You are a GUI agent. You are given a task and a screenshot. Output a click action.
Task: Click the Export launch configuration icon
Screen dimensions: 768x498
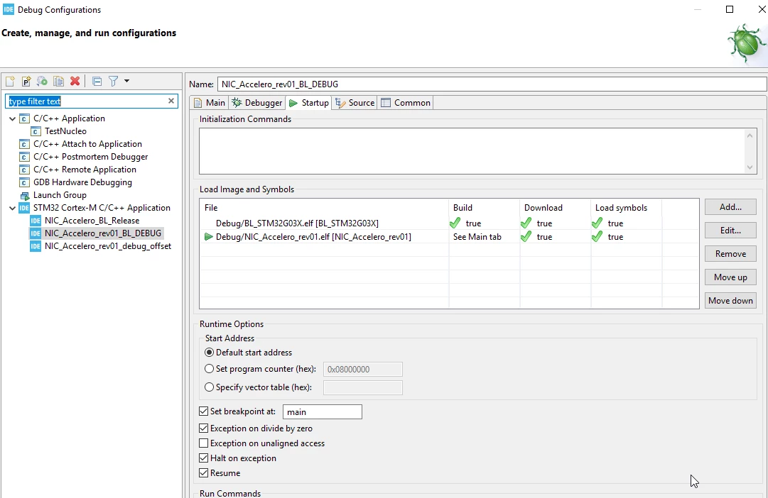pyautogui.click(x=42, y=81)
